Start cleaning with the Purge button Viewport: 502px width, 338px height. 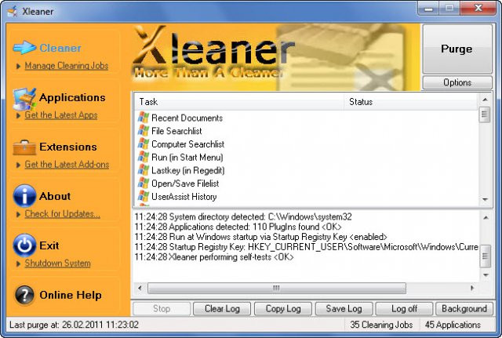coord(457,49)
